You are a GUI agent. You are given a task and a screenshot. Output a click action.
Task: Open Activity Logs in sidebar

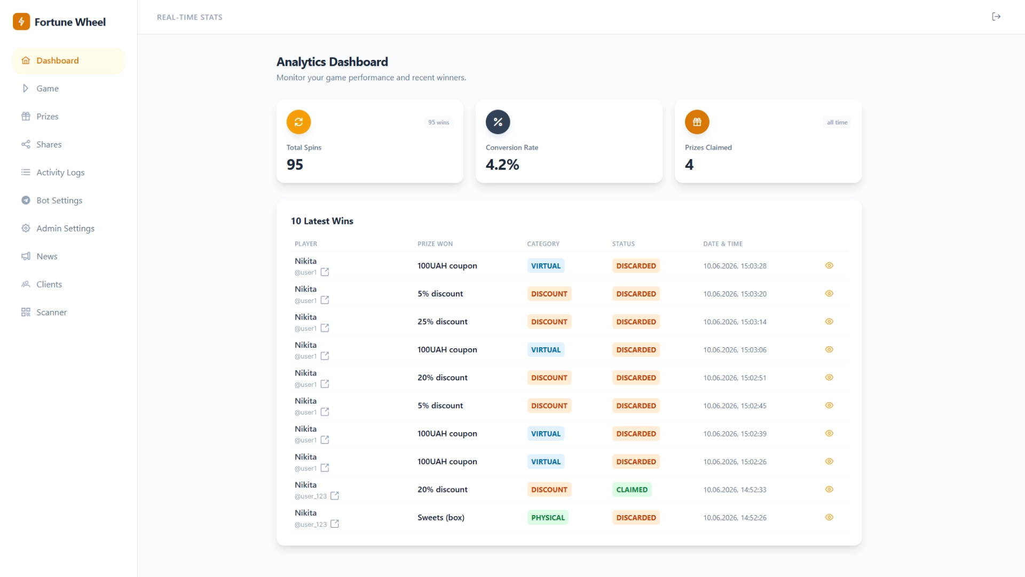[x=68, y=173]
